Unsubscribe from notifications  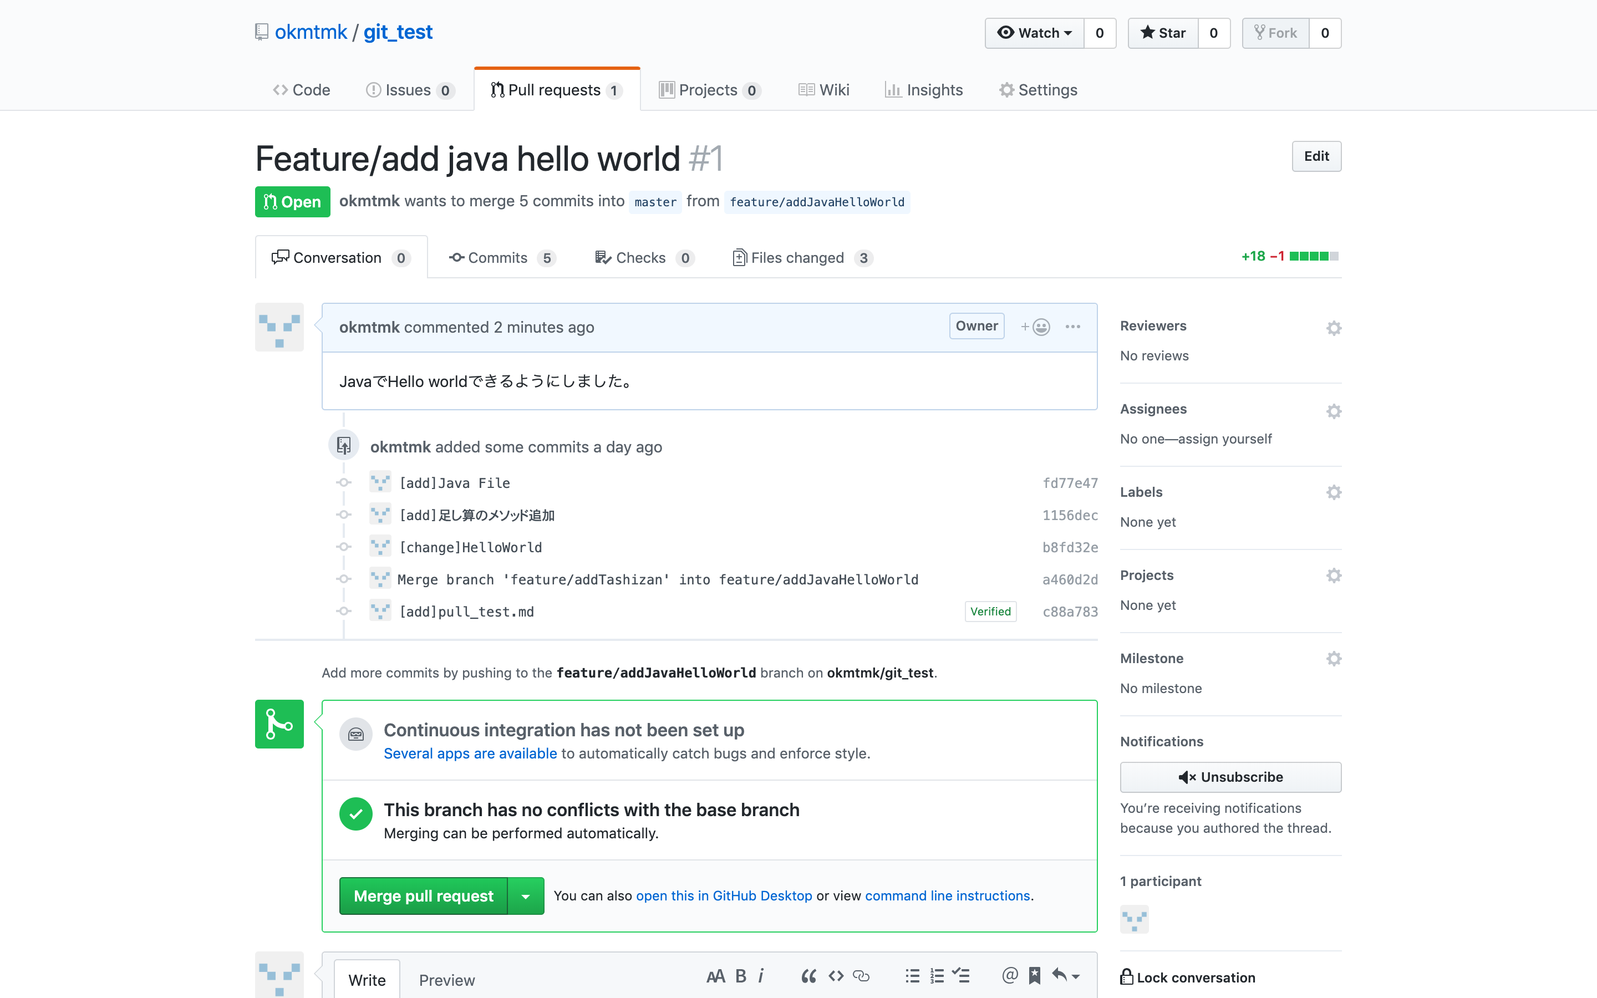tap(1230, 777)
